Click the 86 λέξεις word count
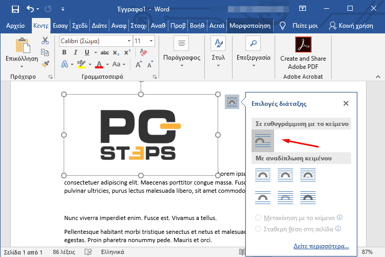The width and height of the screenshot is (385, 257). click(64, 252)
